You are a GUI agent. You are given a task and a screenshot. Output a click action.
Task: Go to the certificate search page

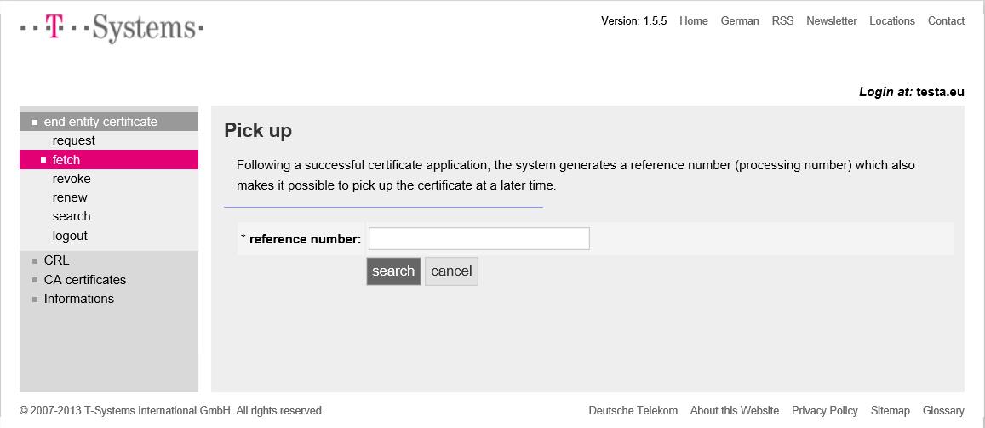[72, 216]
